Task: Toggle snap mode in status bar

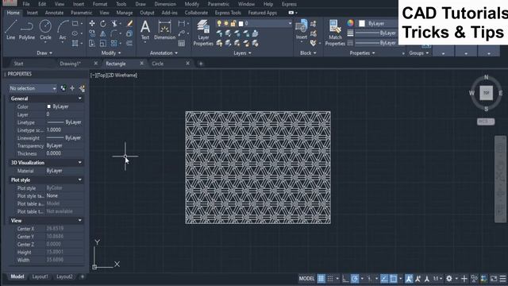Action: pos(330,279)
